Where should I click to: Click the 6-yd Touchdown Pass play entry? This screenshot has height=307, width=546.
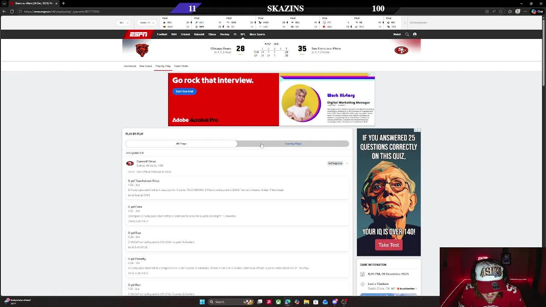click(237, 188)
